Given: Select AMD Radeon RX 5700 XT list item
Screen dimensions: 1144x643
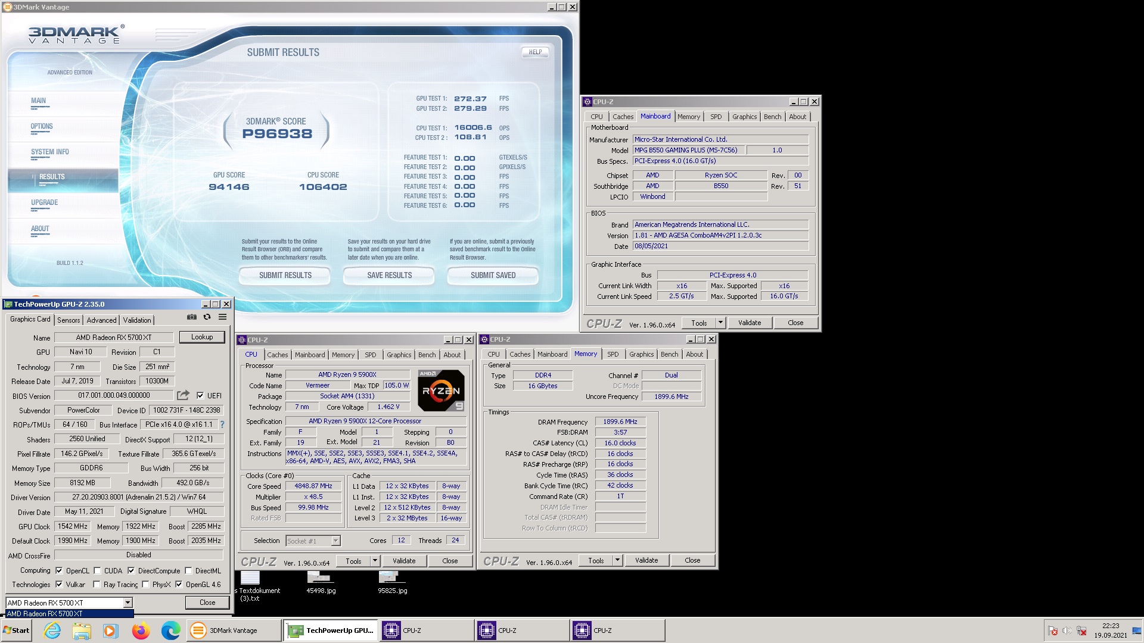Looking at the screenshot, I should pyautogui.click(x=70, y=614).
